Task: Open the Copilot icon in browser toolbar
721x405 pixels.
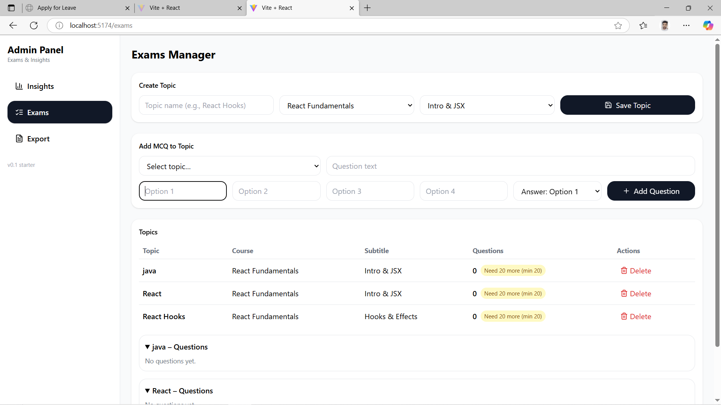Action: (708, 25)
